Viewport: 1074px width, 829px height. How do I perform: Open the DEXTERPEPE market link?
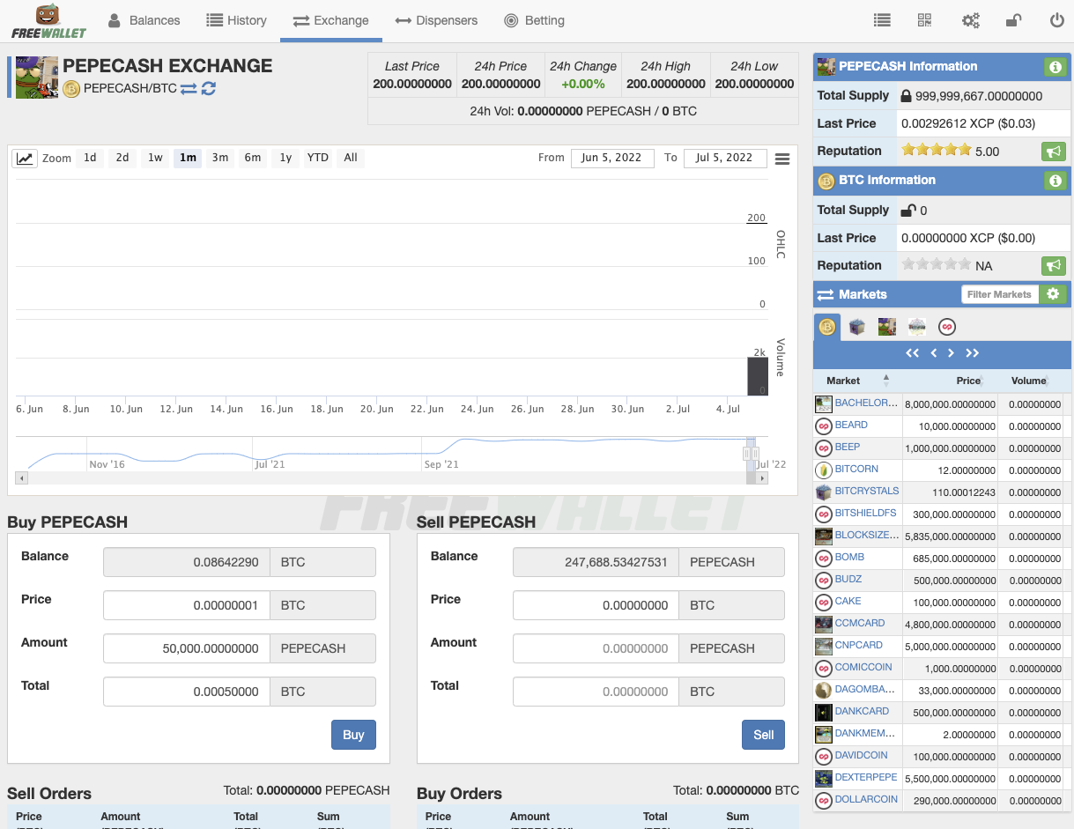point(866,777)
